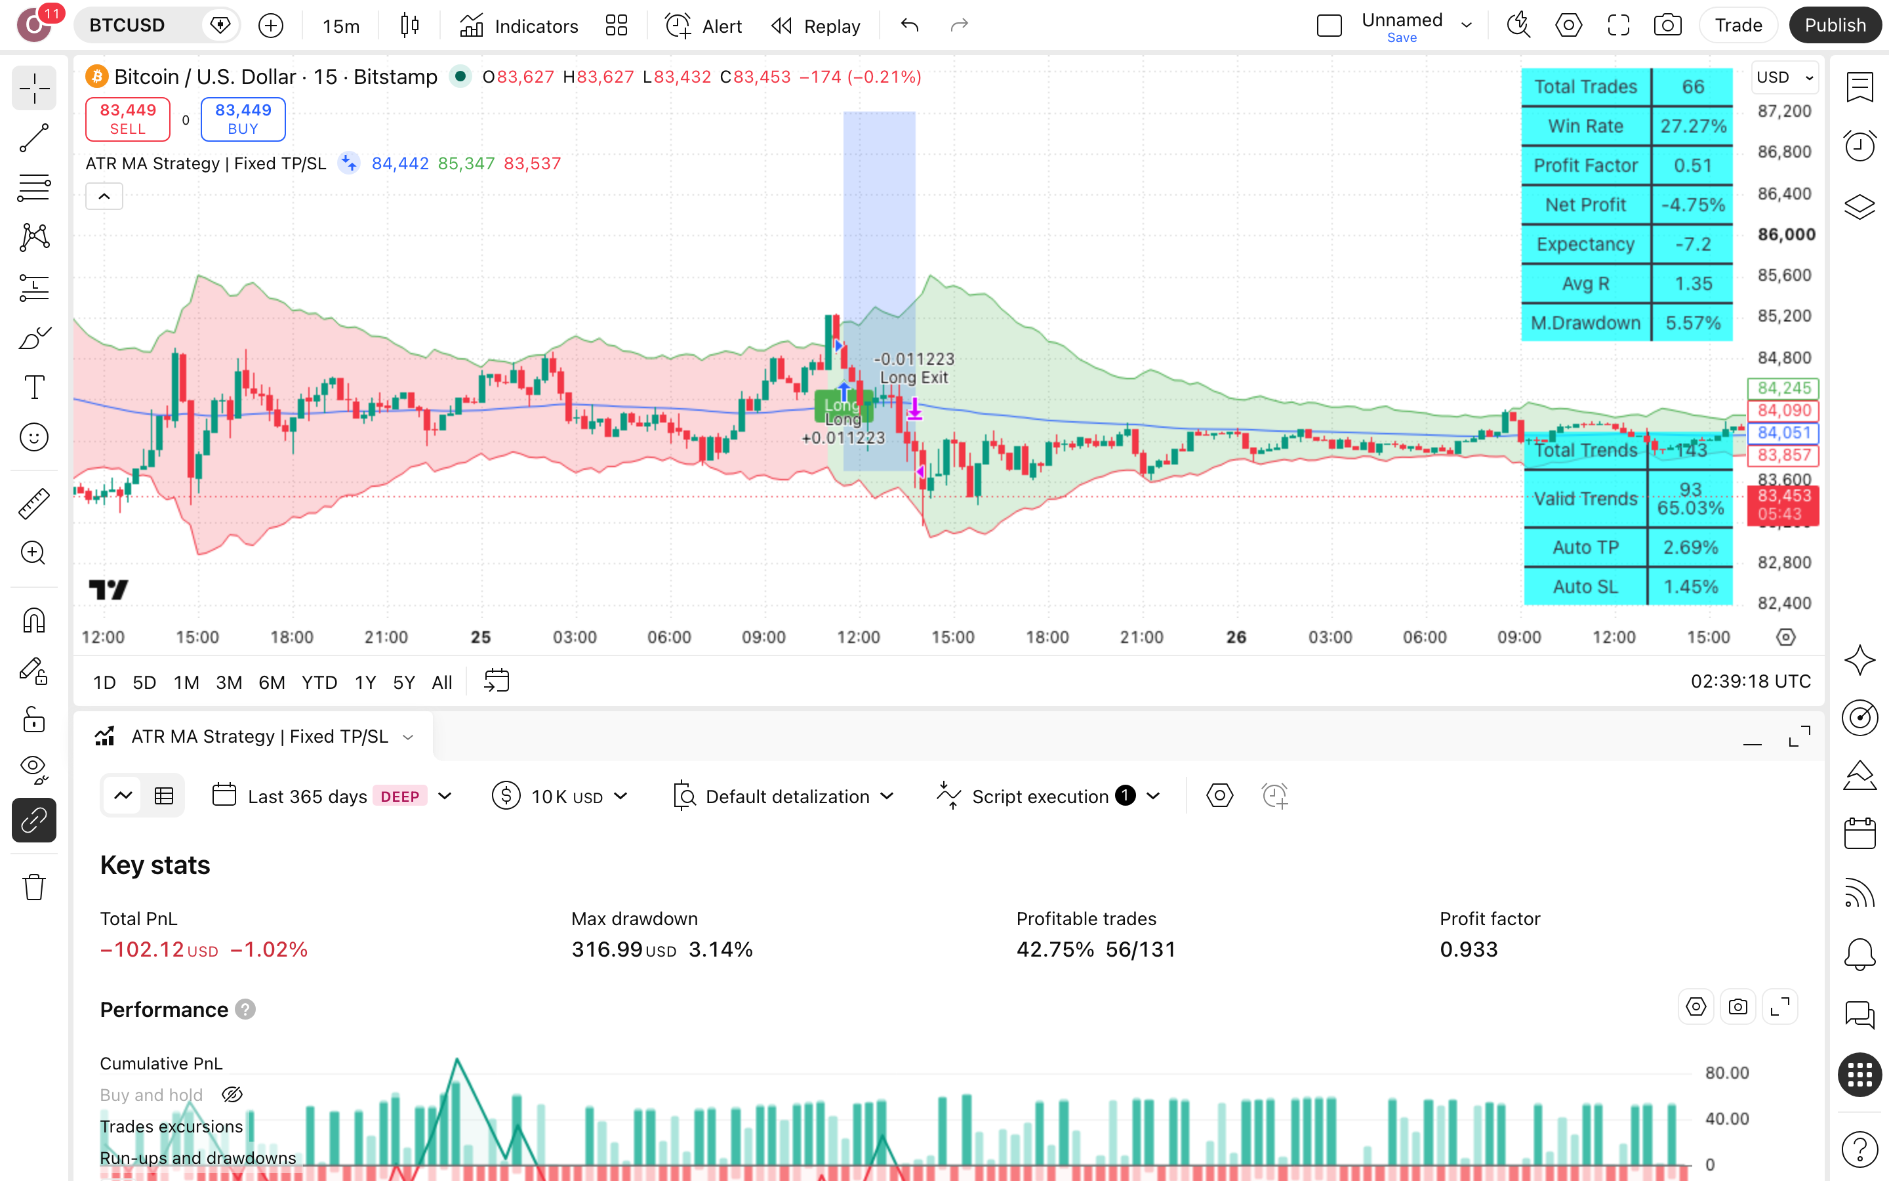The image size is (1889, 1181).
Task: Click the Publish button
Action: tap(1835, 26)
